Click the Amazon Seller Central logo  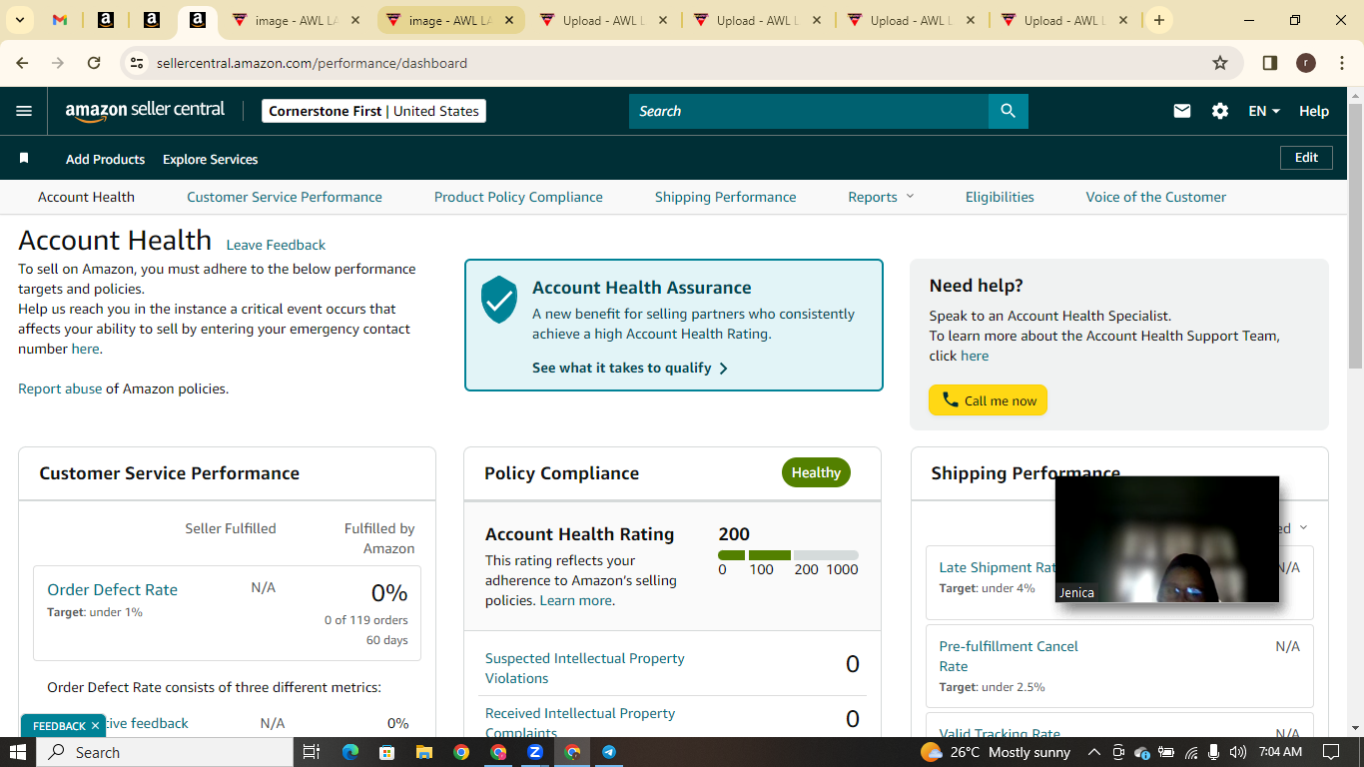(145, 111)
